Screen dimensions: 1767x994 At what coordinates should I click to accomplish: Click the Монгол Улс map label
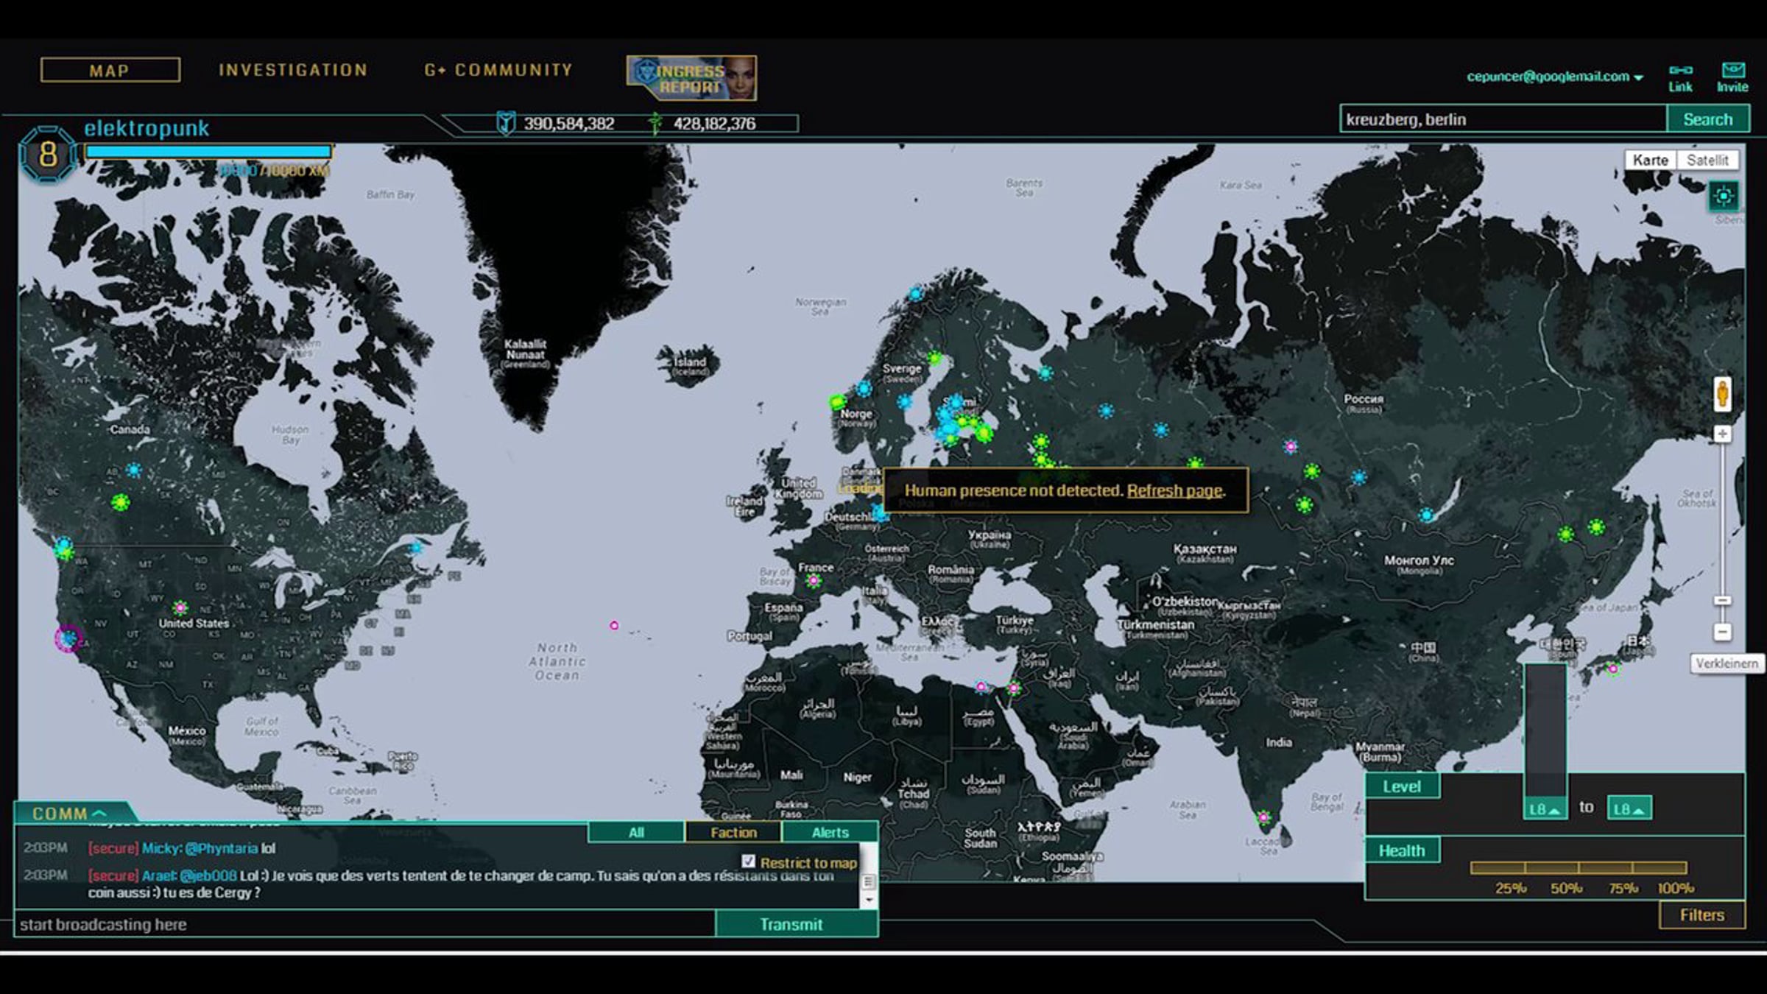pos(1419,560)
